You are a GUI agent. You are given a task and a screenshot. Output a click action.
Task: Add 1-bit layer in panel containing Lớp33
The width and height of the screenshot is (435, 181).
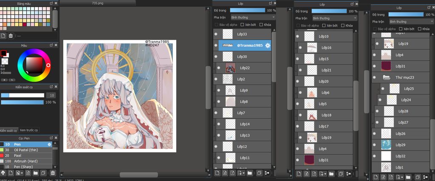(232, 173)
